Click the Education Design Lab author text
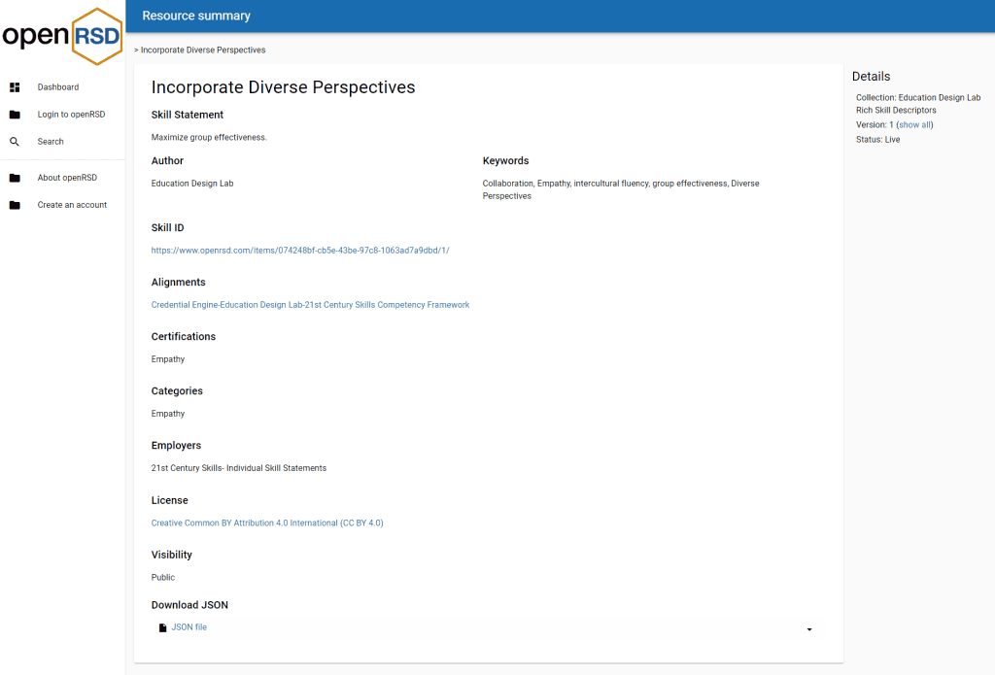The width and height of the screenshot is (995, 675). [x=192, y=184]
